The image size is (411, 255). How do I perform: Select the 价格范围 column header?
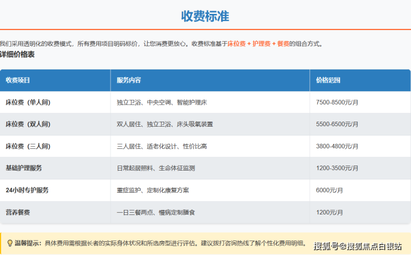[328, 81]
